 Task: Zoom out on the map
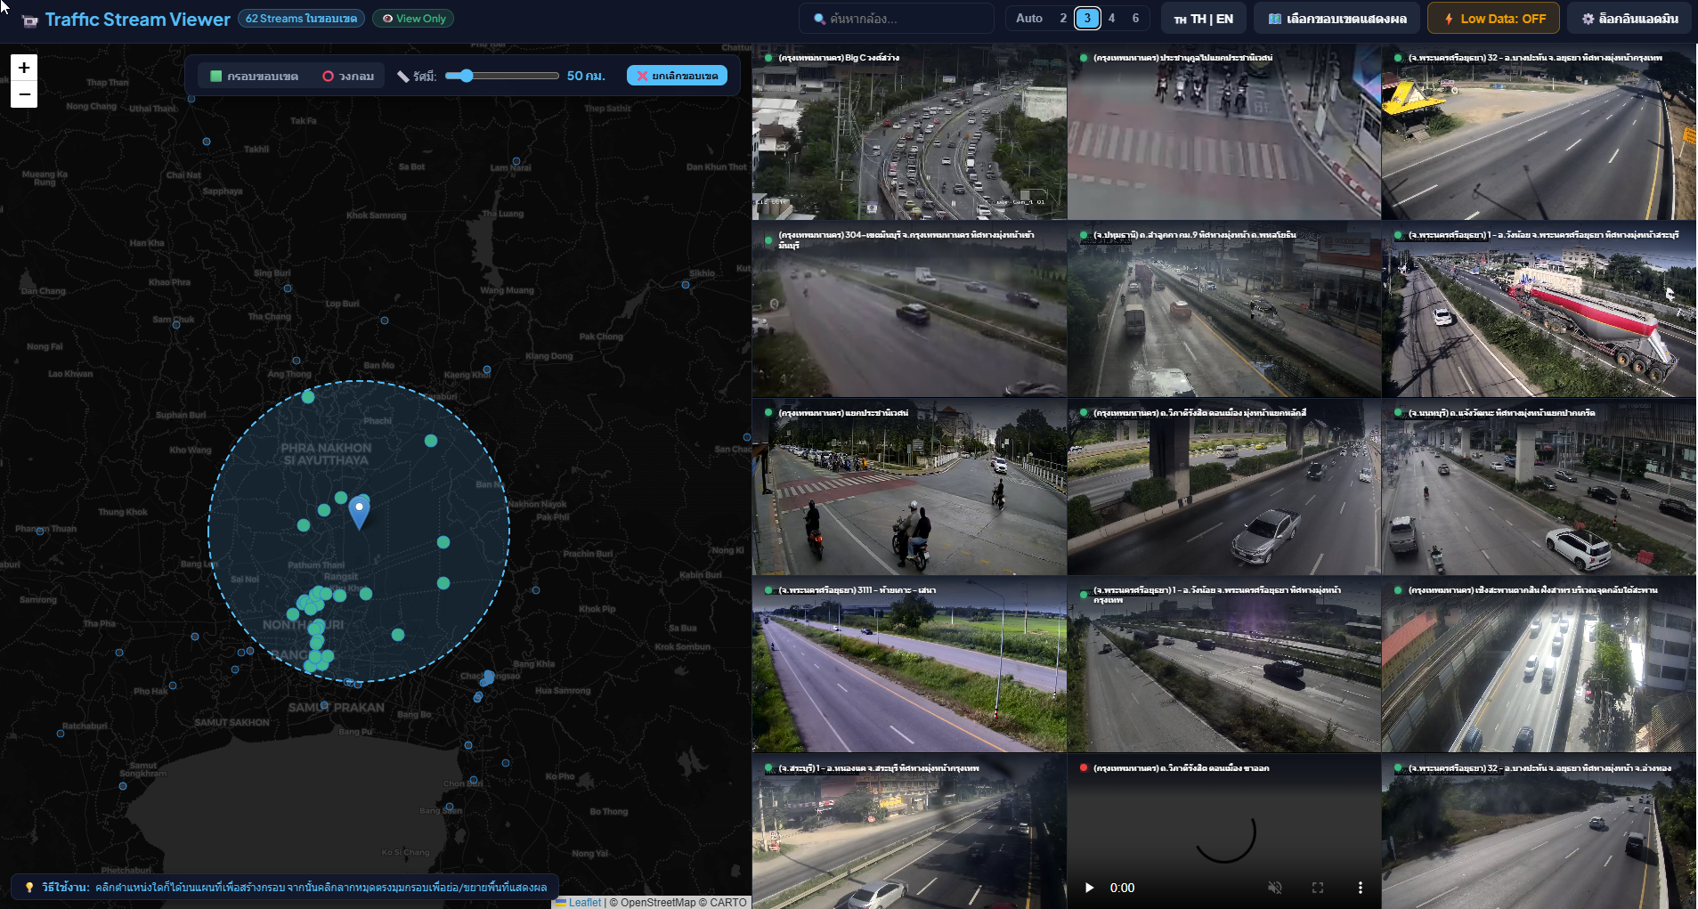click(24, 94)
